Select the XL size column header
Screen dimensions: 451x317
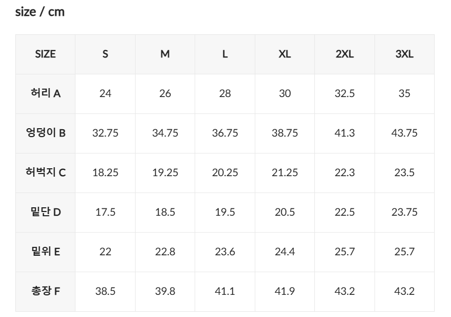285,54
